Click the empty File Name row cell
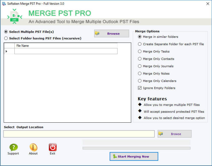This screenshot has width=212, height=166. pyautogui.click(x=66, y=51)
